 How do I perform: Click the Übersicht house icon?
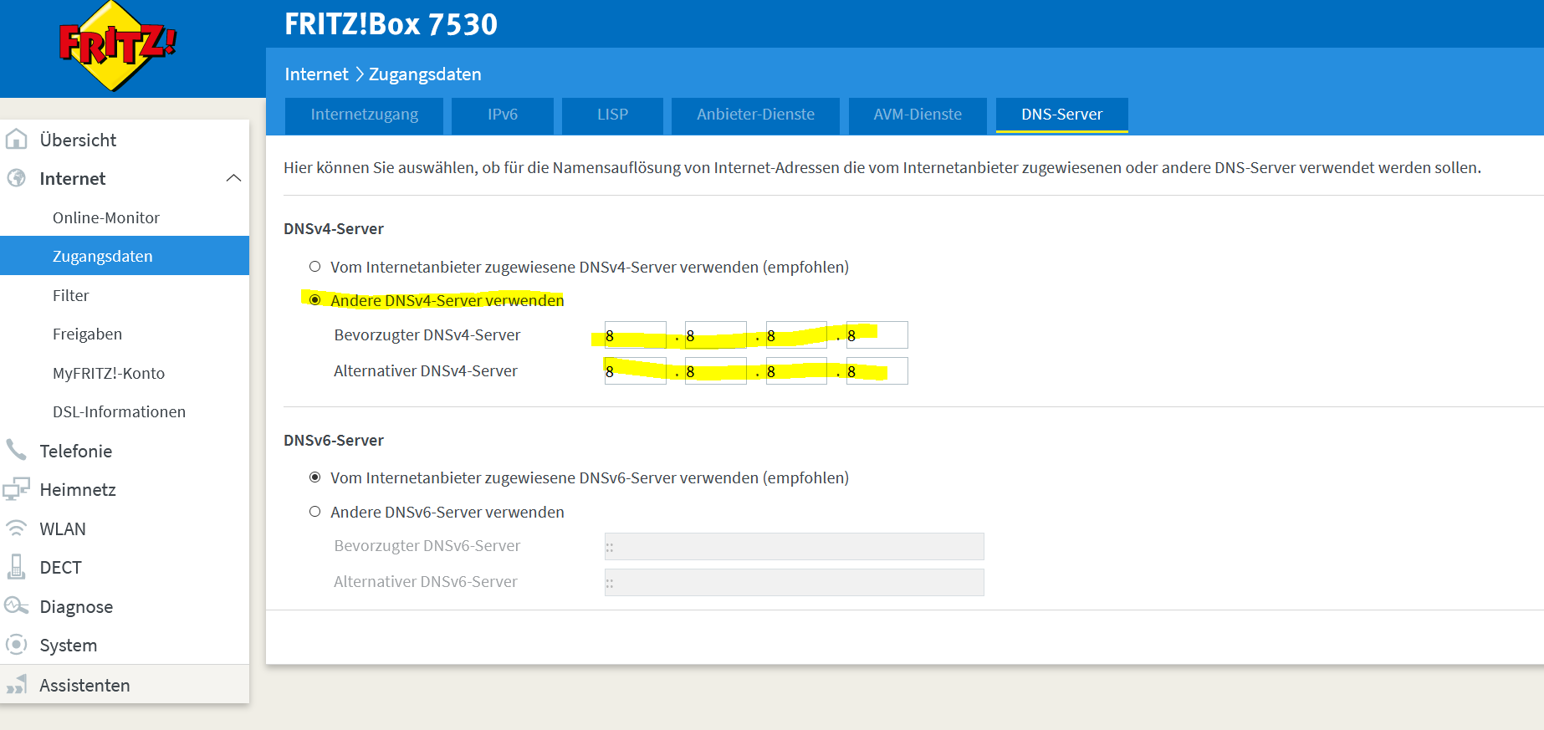click(x=16, y=139)
